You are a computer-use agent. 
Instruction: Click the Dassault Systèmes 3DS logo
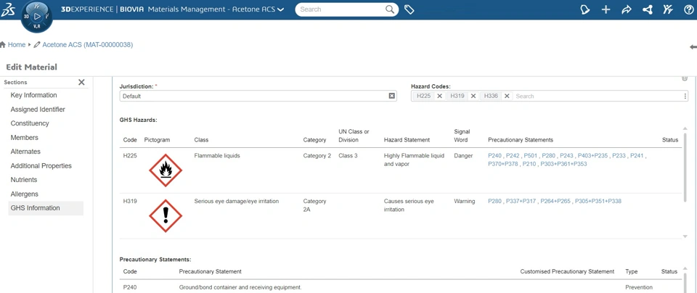pyautogui.click(x=9, y=9)
